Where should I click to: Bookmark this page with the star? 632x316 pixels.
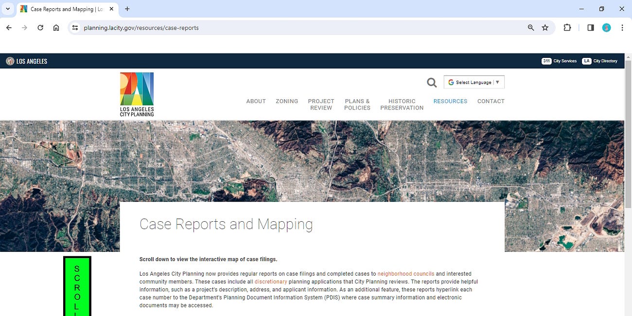tap(545, 28)
